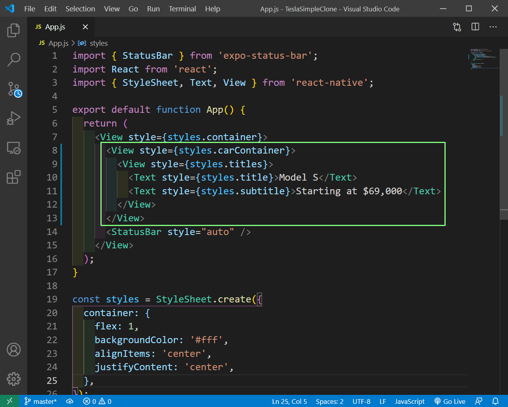The image size is (508, 407).
Task: Click the '#fff' color value
Action: (206, 340)
